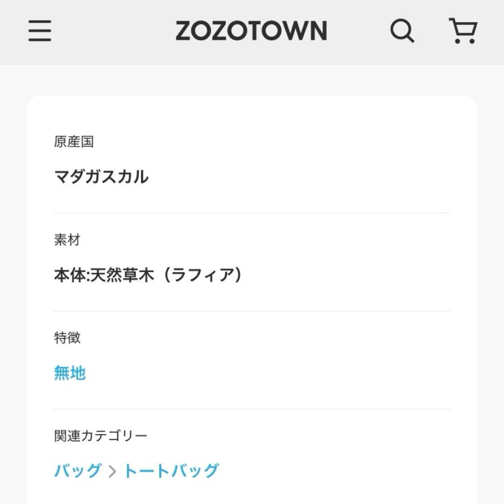The width and height of the screenshot is (504, 504).
Task: Select the マダガスカル country text
Action: (101, 177)
